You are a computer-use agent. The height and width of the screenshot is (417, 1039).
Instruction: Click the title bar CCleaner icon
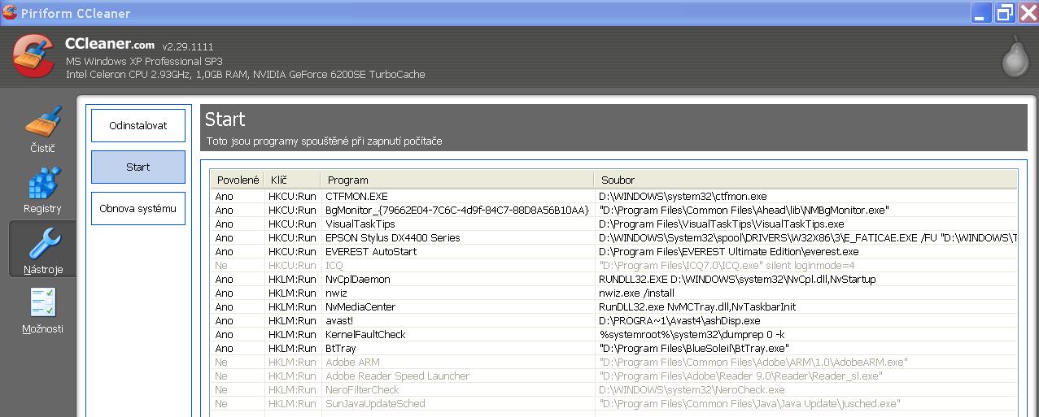[x=9, y=13]
